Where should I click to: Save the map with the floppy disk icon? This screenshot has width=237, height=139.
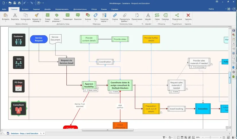15,3
